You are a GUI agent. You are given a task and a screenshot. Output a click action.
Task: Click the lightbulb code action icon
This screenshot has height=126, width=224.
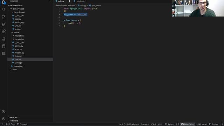[x=65, y=11]
